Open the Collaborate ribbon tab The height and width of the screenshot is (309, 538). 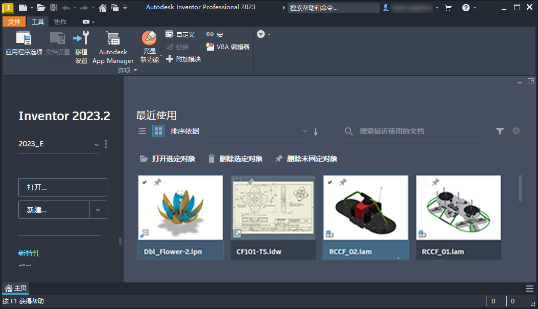(60, 21)
